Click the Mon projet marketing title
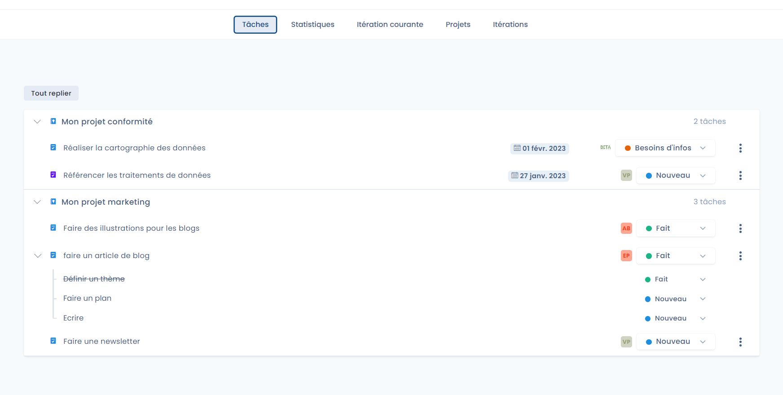The width and height of the screenshot is (783, 395). 106,202
